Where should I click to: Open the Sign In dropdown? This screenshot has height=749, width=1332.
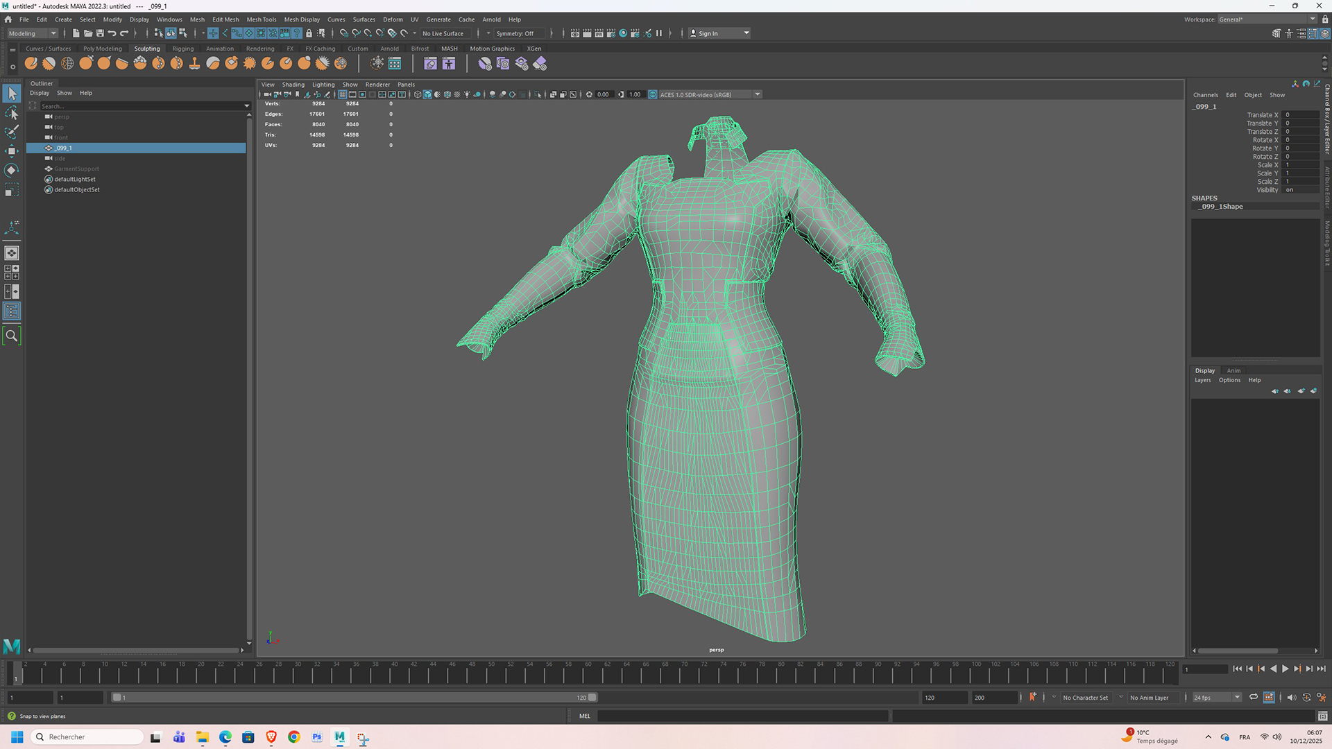[x=719, y=33]
